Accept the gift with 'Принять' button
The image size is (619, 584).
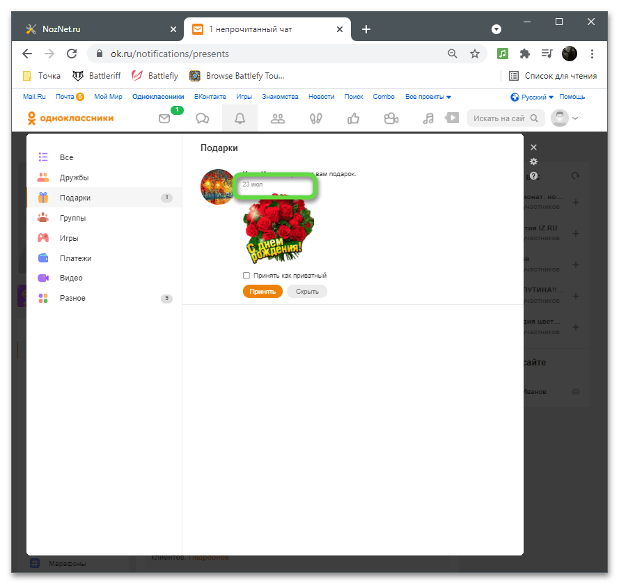(263, 292)
